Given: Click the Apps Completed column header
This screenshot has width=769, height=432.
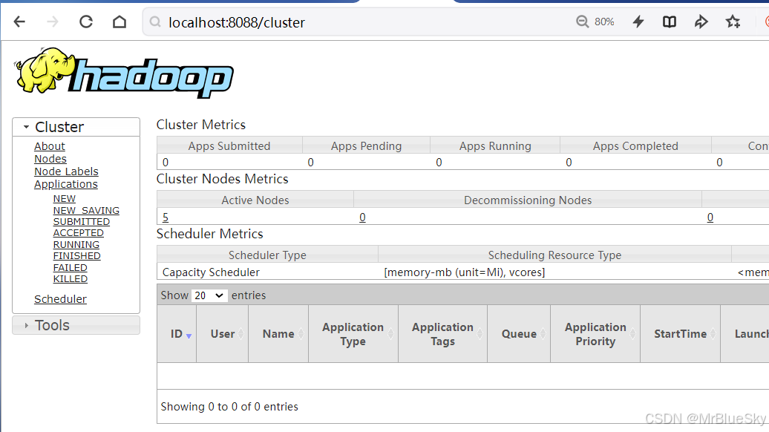Looking at the screenshot, I should point(635,146).
